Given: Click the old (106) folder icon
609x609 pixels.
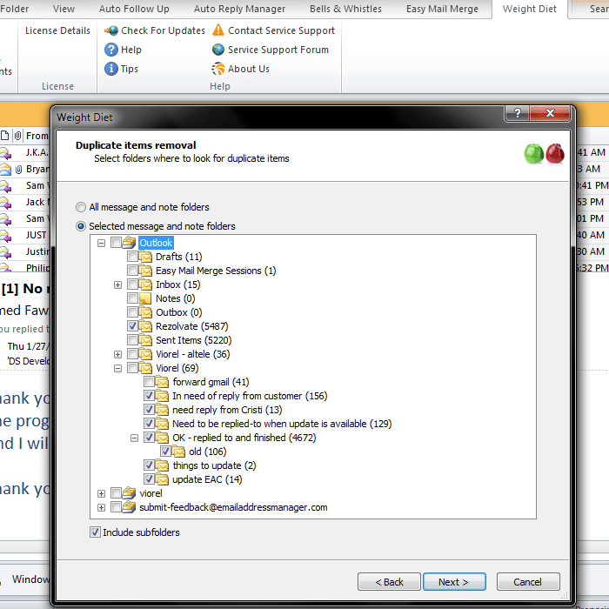Looking at the screenshot, I should tap(179, 452).
